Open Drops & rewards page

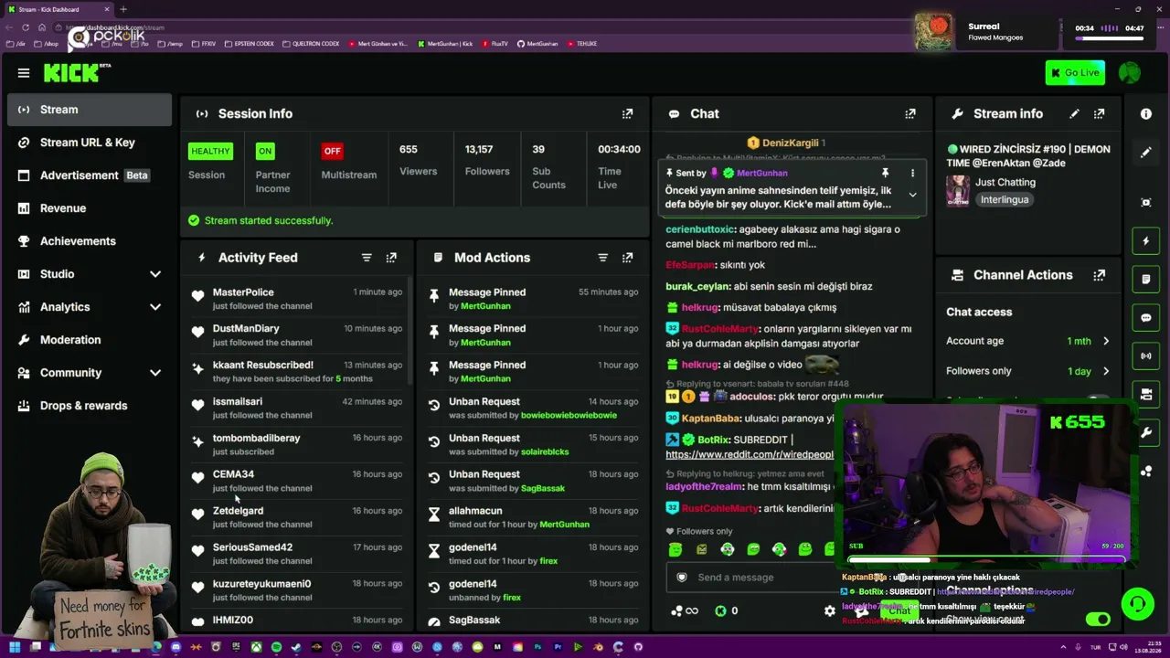point(89,406)
